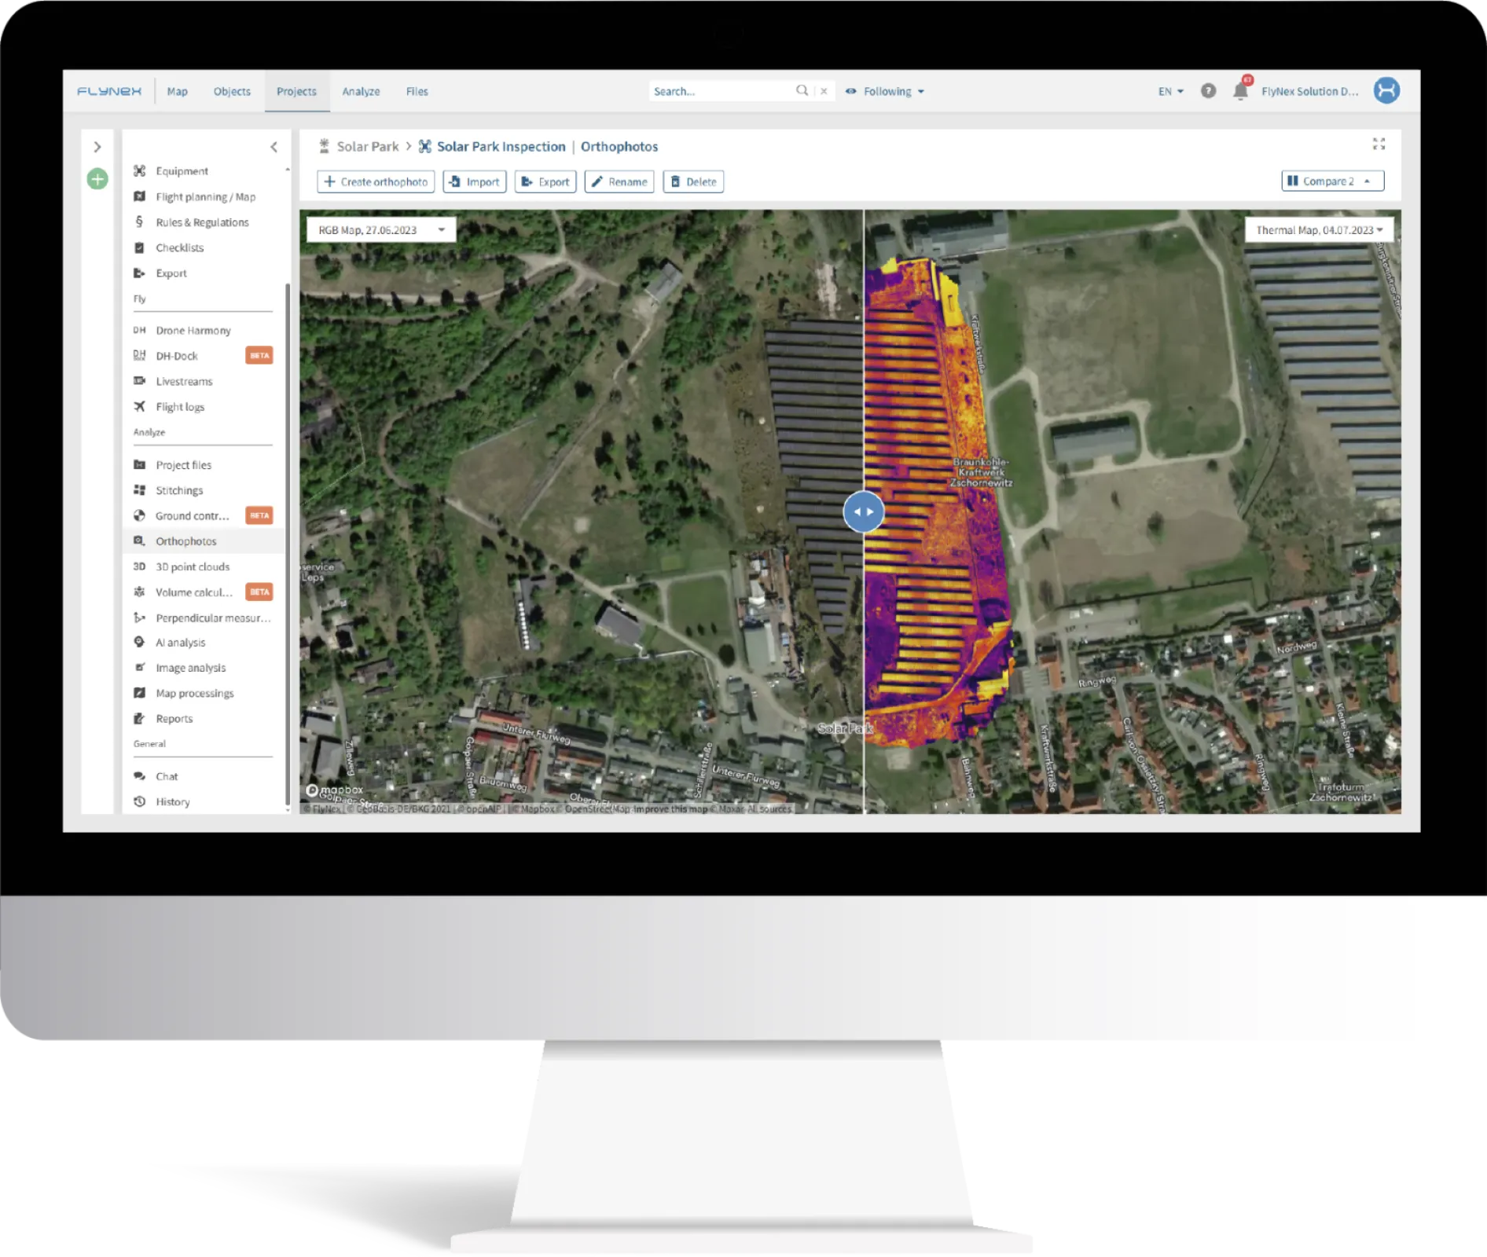This screenshot has width=1487, height=1257.
Task: Click the Create orthophoto button
Action: point(376,181)
